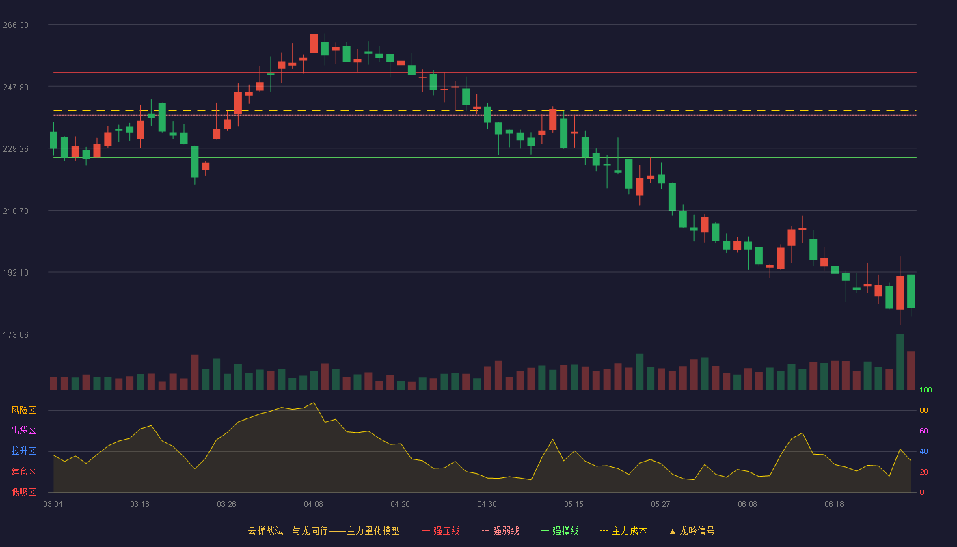Click the 03-04 date label
The height and width of the screenshot is (547, 957).
coord(53,504)
